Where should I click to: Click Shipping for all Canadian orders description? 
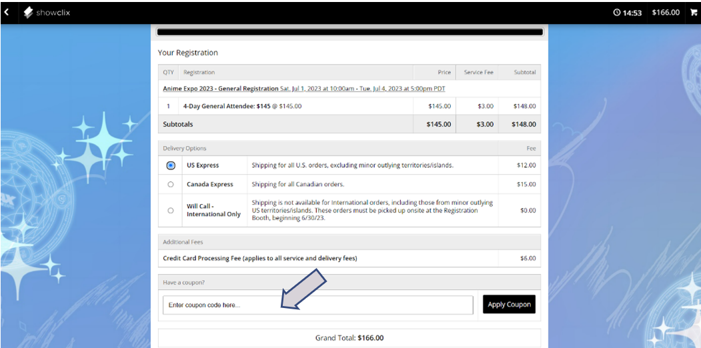(x=298, y=184)
